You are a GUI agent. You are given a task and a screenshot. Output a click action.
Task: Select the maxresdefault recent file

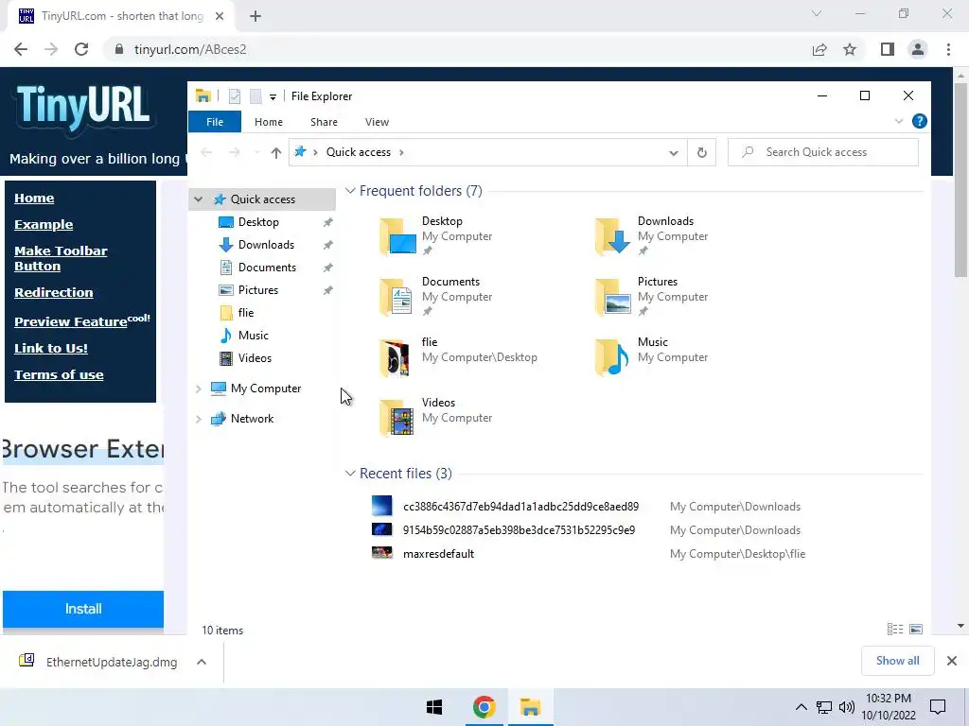point(438,554)
